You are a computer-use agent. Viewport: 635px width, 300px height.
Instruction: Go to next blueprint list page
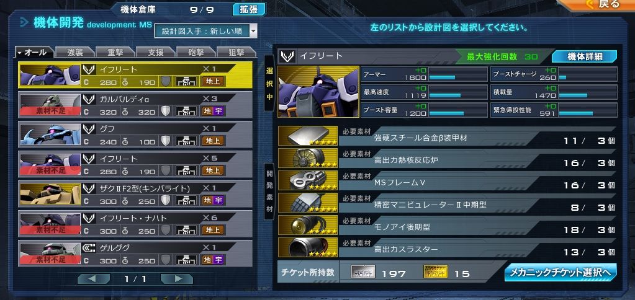(176, 278)
